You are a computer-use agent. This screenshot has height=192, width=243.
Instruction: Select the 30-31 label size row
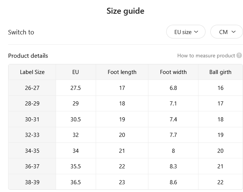[126, 119]
